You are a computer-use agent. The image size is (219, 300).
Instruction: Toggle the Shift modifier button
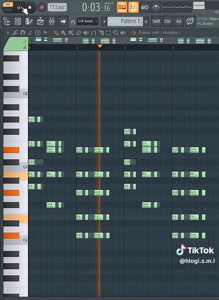[x=156, y=21]
